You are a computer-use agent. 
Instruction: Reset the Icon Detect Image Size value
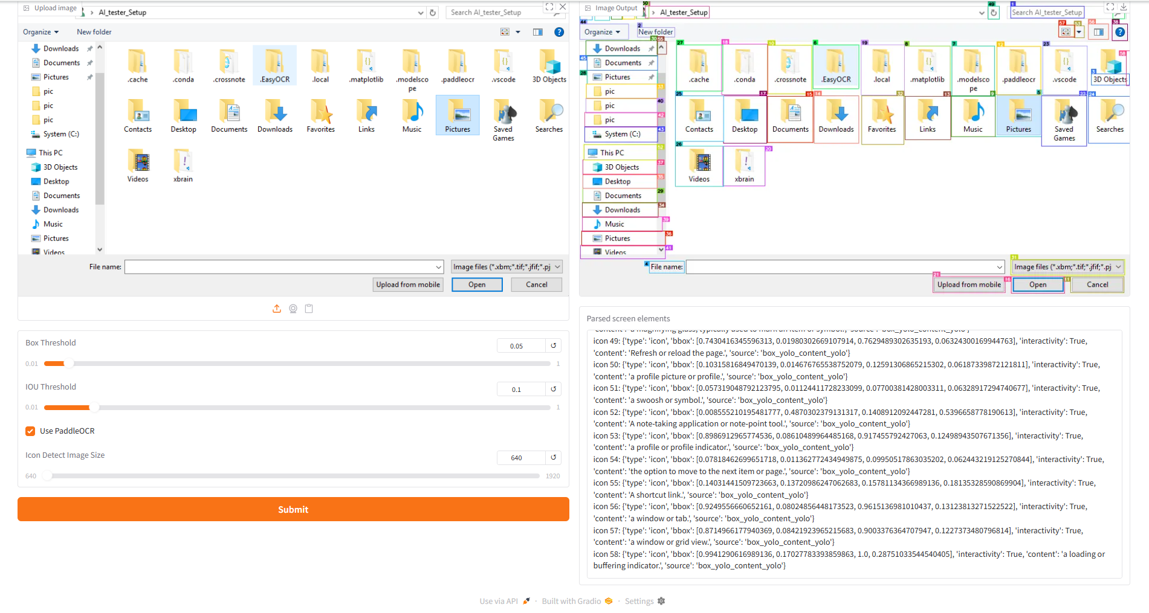tap(553, 457)
